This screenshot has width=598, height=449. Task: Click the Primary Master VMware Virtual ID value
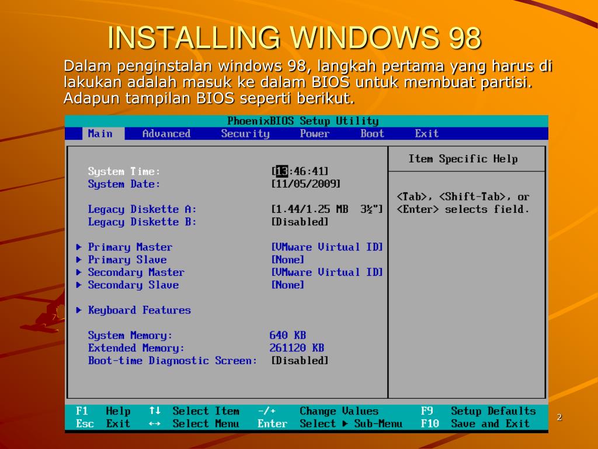coord(327,247)
